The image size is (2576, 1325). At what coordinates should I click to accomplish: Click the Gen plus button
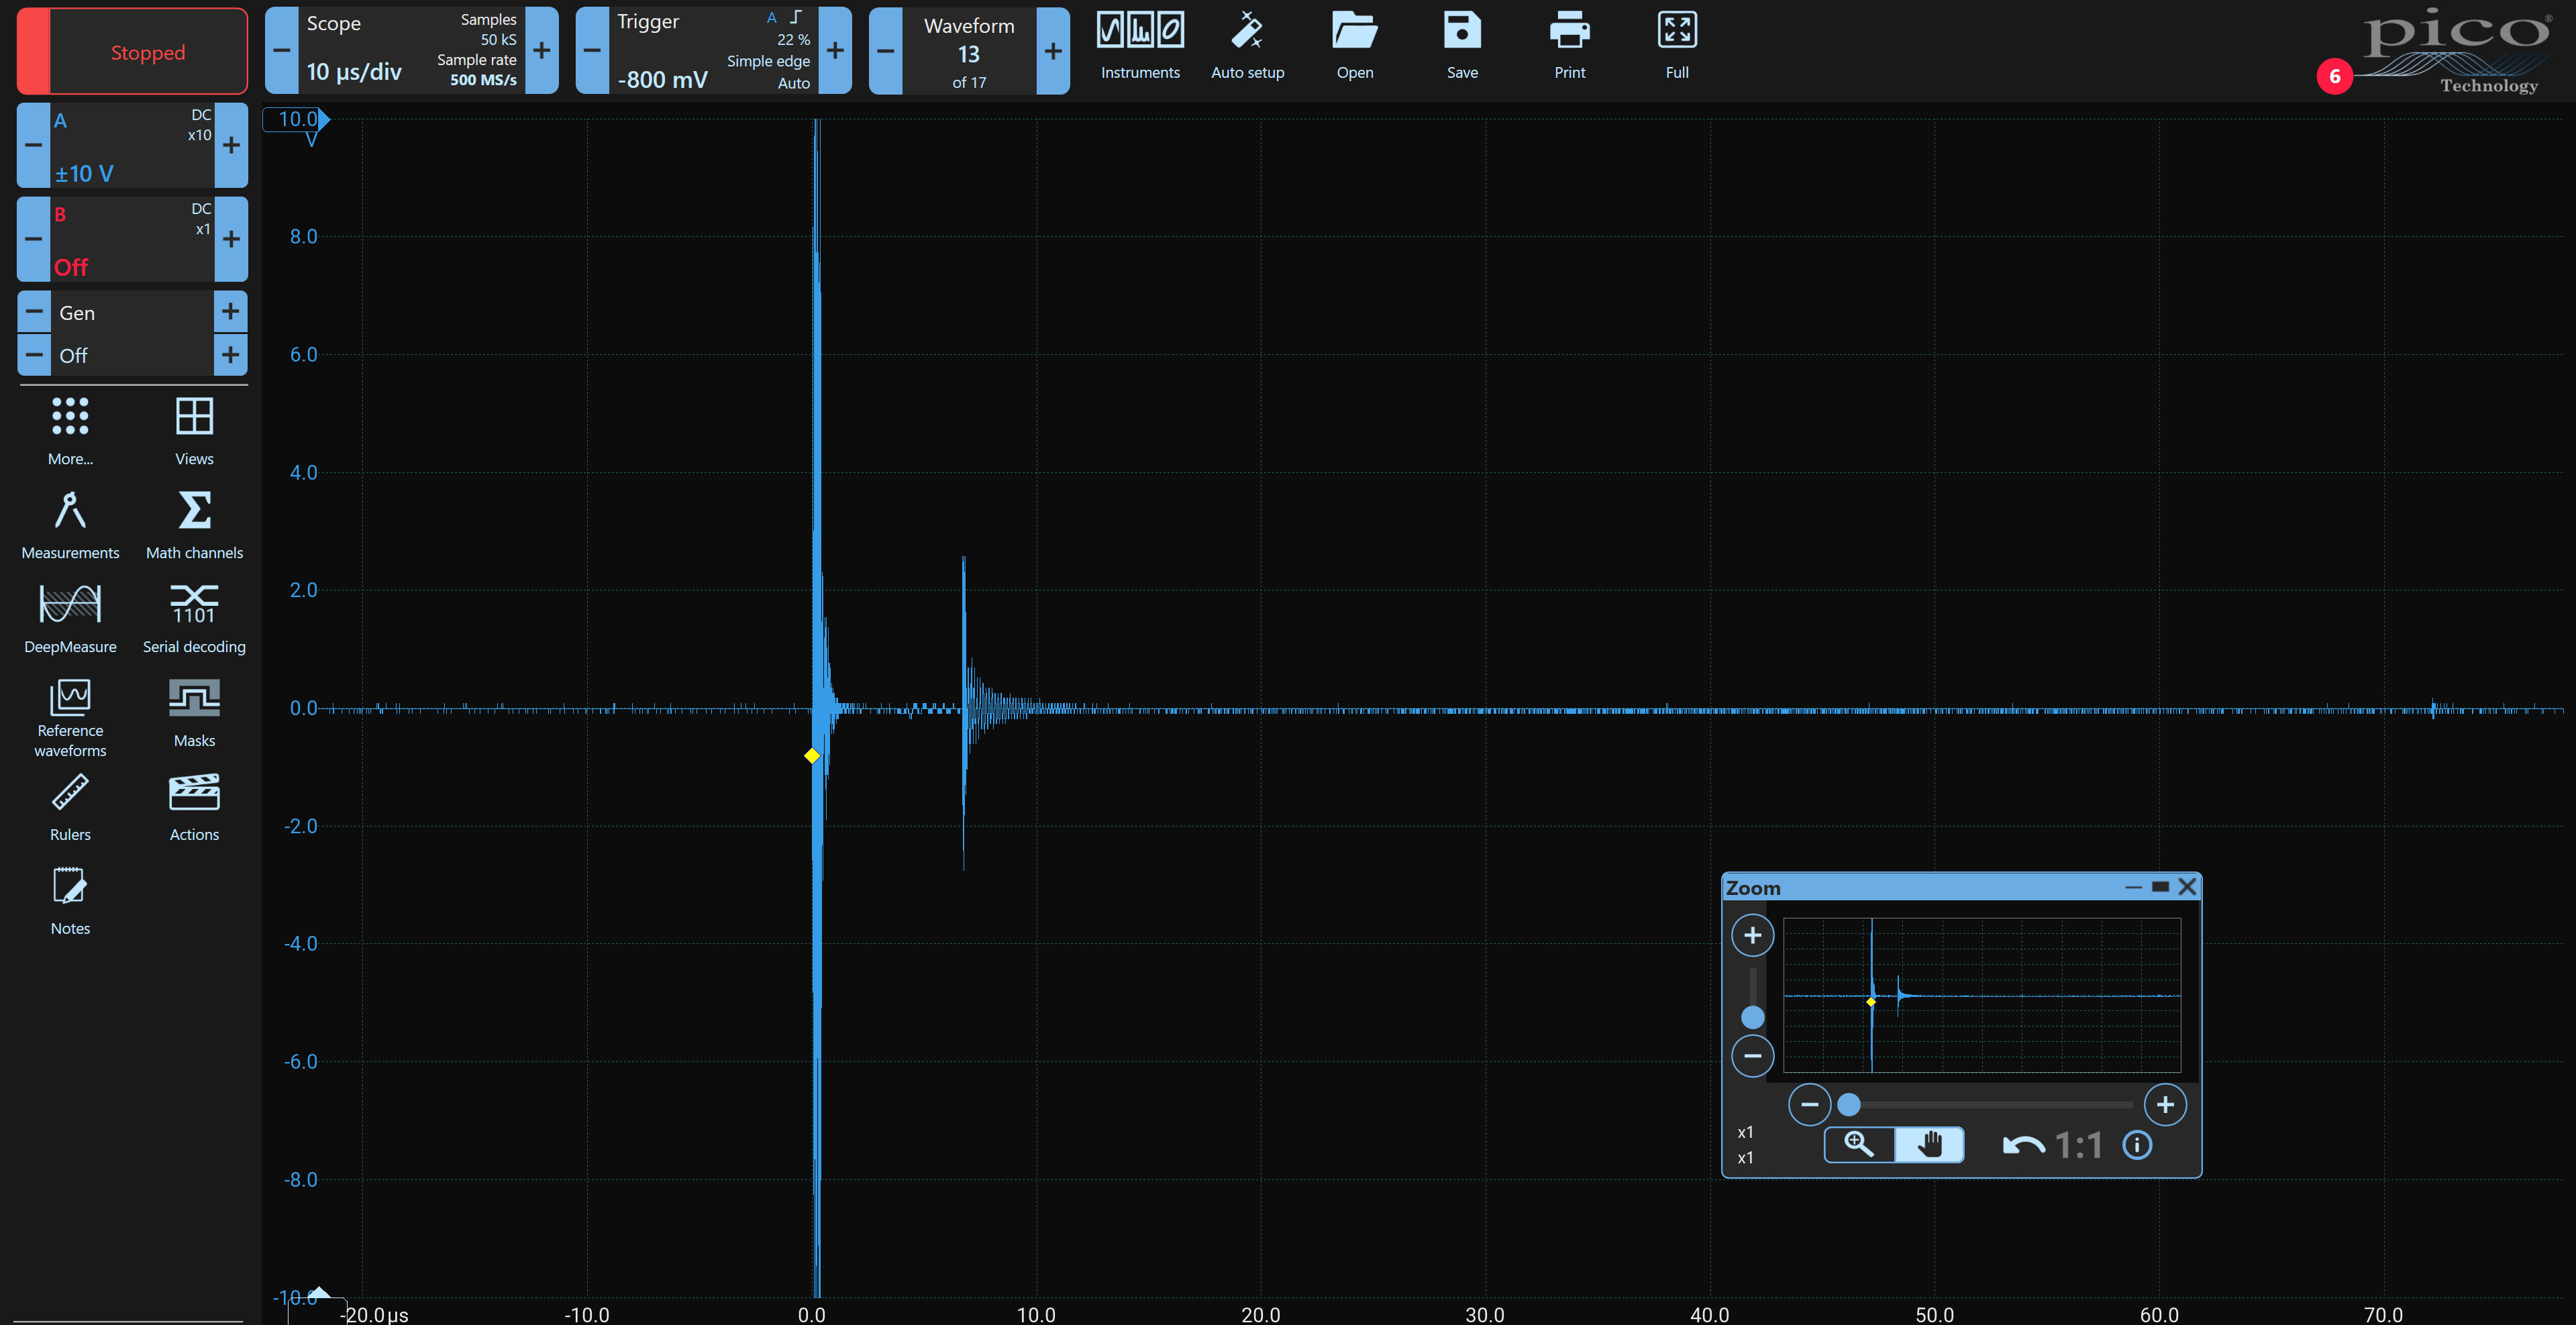(231, 312)
